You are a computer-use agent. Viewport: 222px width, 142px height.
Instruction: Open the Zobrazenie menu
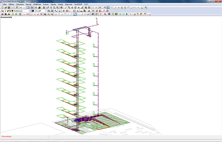pyautogui.click(x=20, y=4)
